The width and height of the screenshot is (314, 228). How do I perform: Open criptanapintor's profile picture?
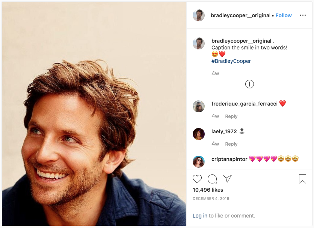coord(199,162)
